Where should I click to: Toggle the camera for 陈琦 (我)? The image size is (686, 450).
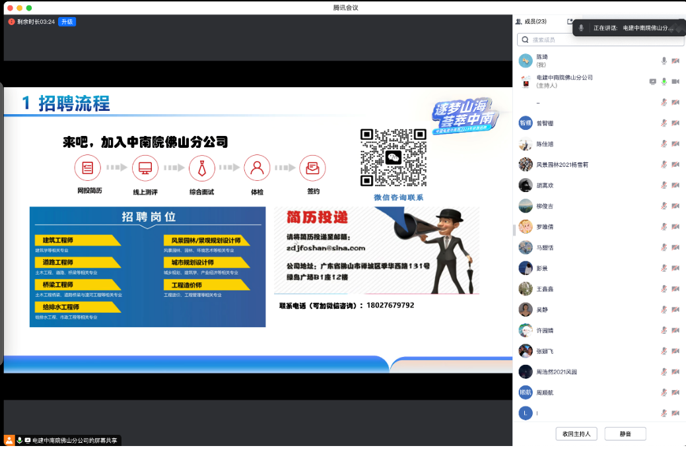675,61
